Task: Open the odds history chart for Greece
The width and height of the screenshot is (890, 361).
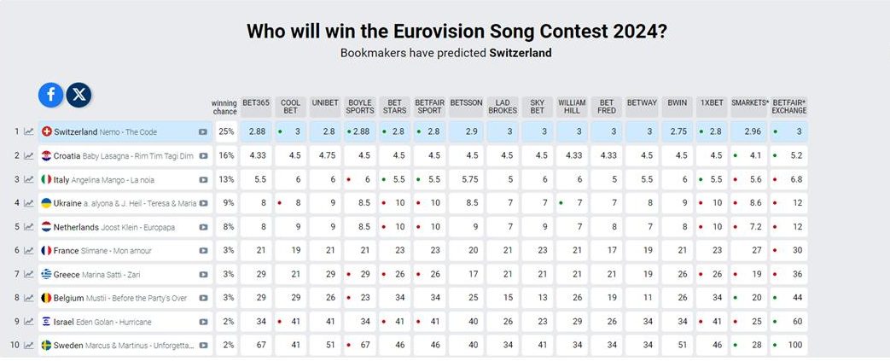Action: [29, 274]
